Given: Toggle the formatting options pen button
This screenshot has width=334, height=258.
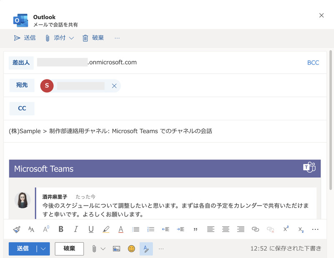Looking at the screenshot, I should click(146, 249).
